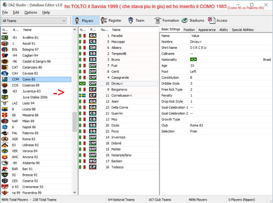Viewport: 273px width, 203px height.
Task: Open the Formation shirt icon
Action: (157, 21)
